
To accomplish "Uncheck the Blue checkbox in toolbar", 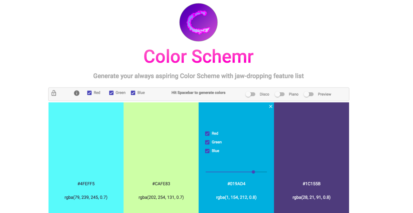I will (x=133, y=93).
